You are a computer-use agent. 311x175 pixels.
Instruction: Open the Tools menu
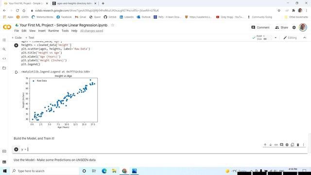click(65, 31)
